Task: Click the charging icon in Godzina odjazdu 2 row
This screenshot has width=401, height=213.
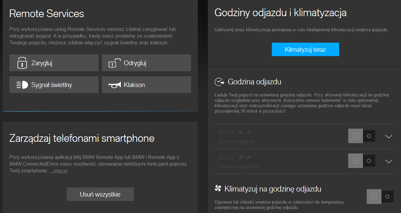Action: point(249,157)
